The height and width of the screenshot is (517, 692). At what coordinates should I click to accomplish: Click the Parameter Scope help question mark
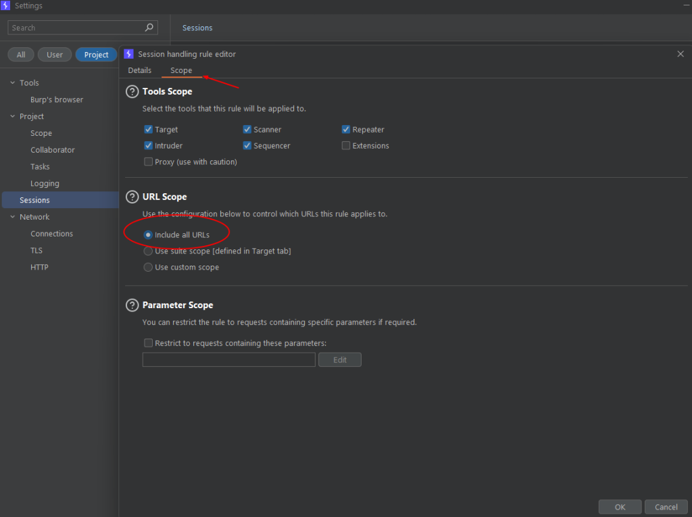point(132,305)
